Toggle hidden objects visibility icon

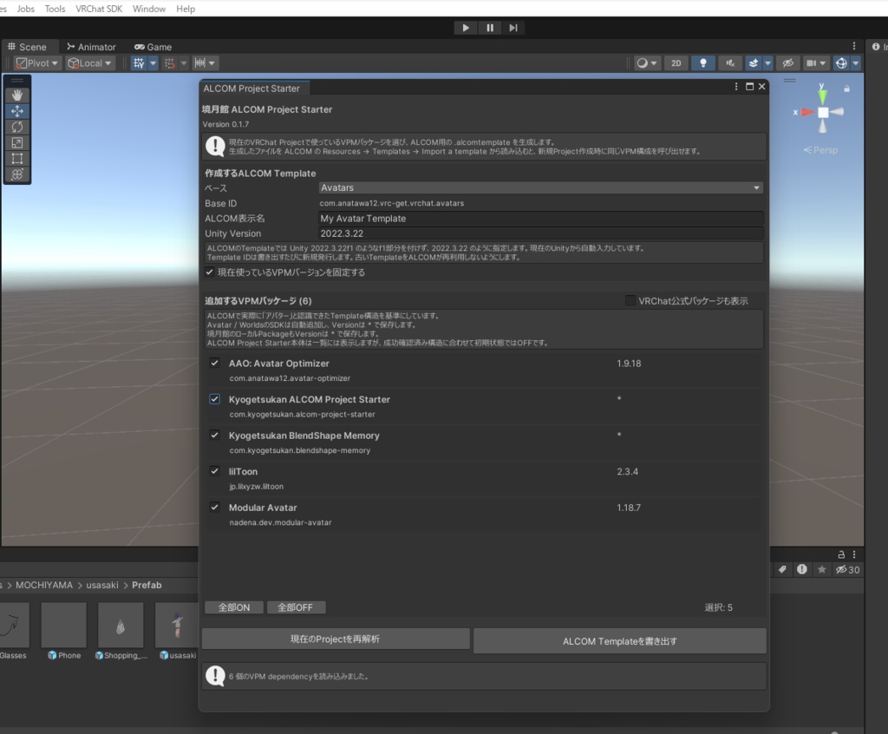[787, 63]
